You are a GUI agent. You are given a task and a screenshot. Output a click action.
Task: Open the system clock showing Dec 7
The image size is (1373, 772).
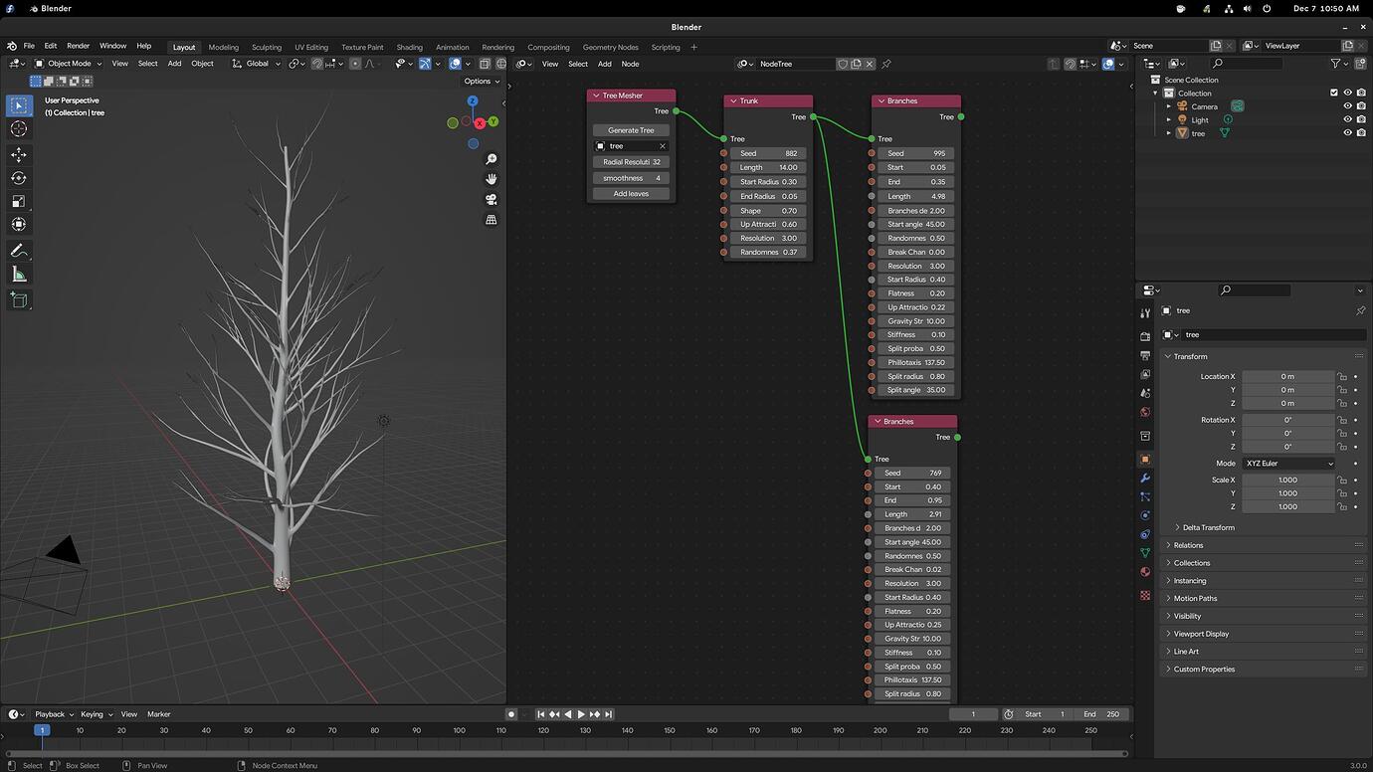[1326, 8]
